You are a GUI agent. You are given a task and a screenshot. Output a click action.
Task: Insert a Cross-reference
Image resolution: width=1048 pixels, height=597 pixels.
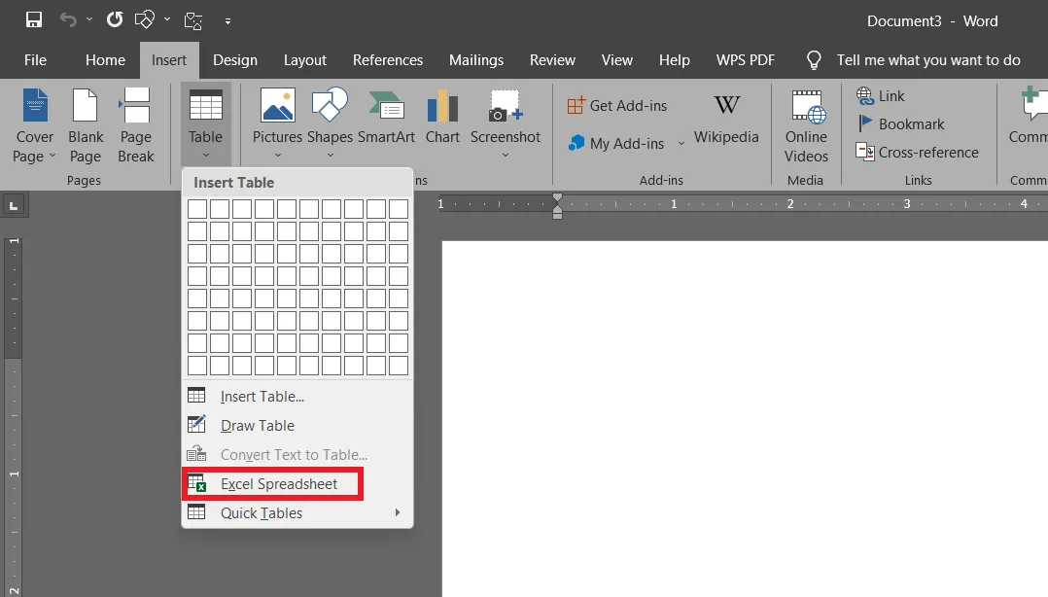(x=917, y=153)
